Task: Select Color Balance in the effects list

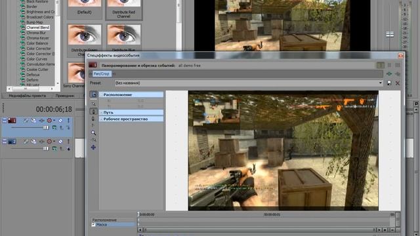Action: click(x=37, y=43)
